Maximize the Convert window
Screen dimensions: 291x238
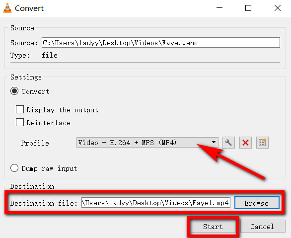click(248, 8)
